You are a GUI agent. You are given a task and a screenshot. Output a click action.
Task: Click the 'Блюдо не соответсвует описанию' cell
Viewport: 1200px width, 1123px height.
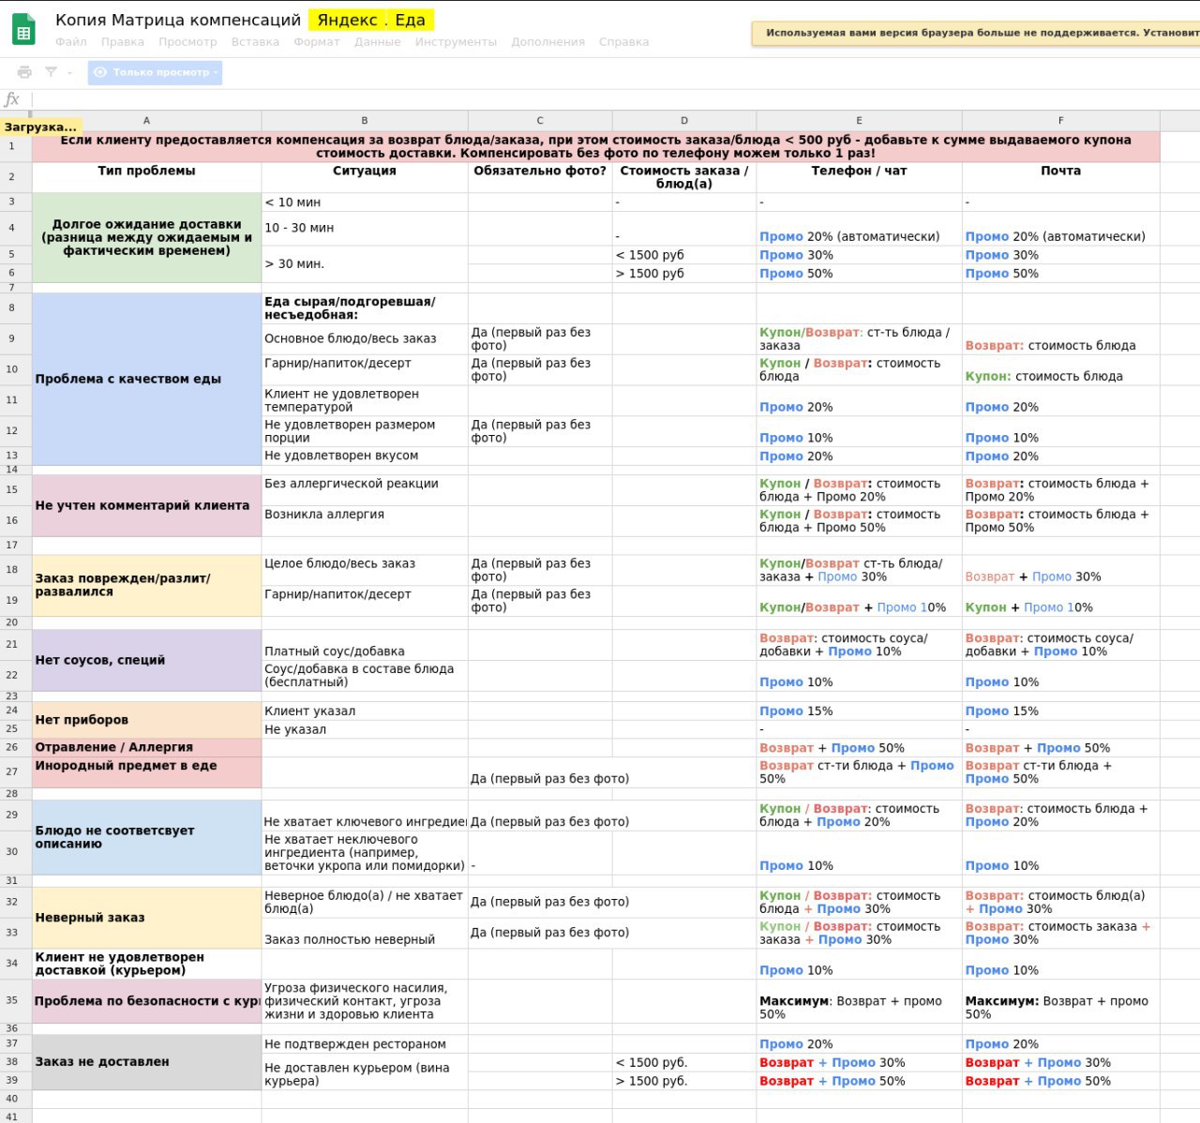pos(146,837)
